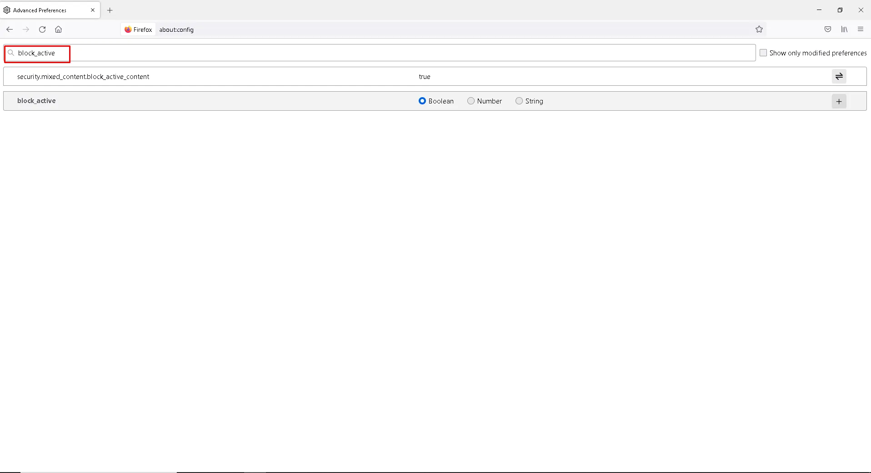Minimize the Firefox window
This screenshot has width=871, height=473.
click(x=819, y=10)
